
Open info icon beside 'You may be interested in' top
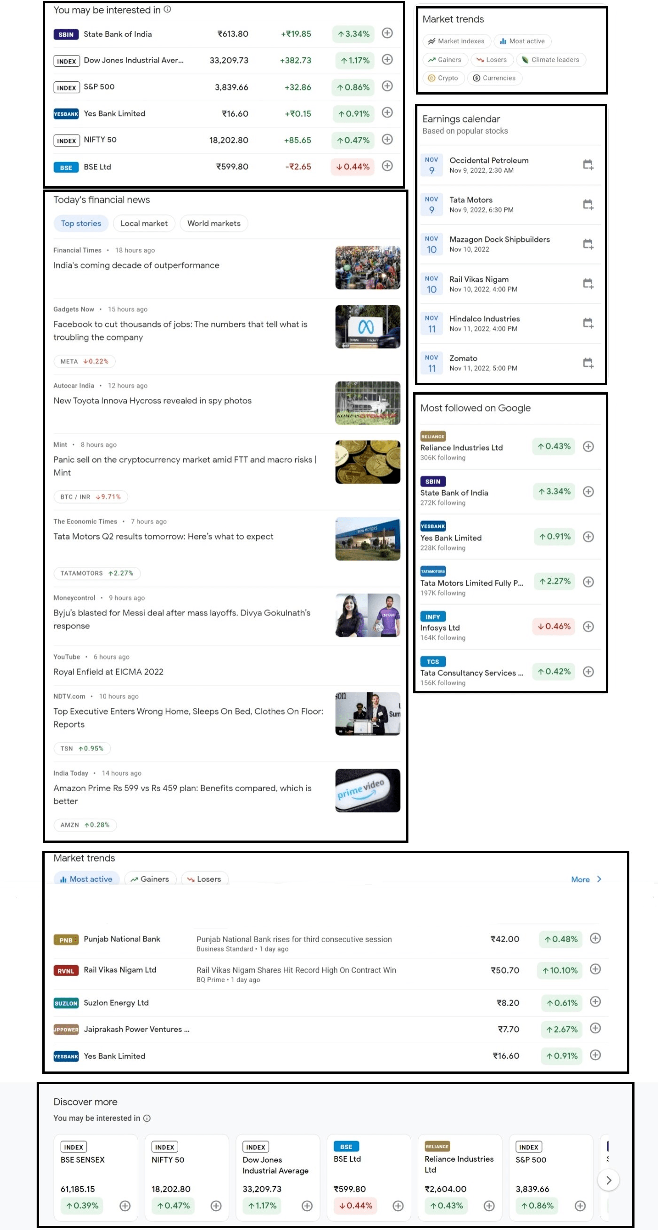point(167,9)
